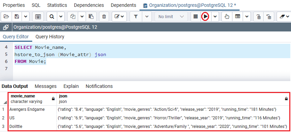Screen dimensions: 291x132
Task: Select row number 2 header
Action: (x=3, y=118)
